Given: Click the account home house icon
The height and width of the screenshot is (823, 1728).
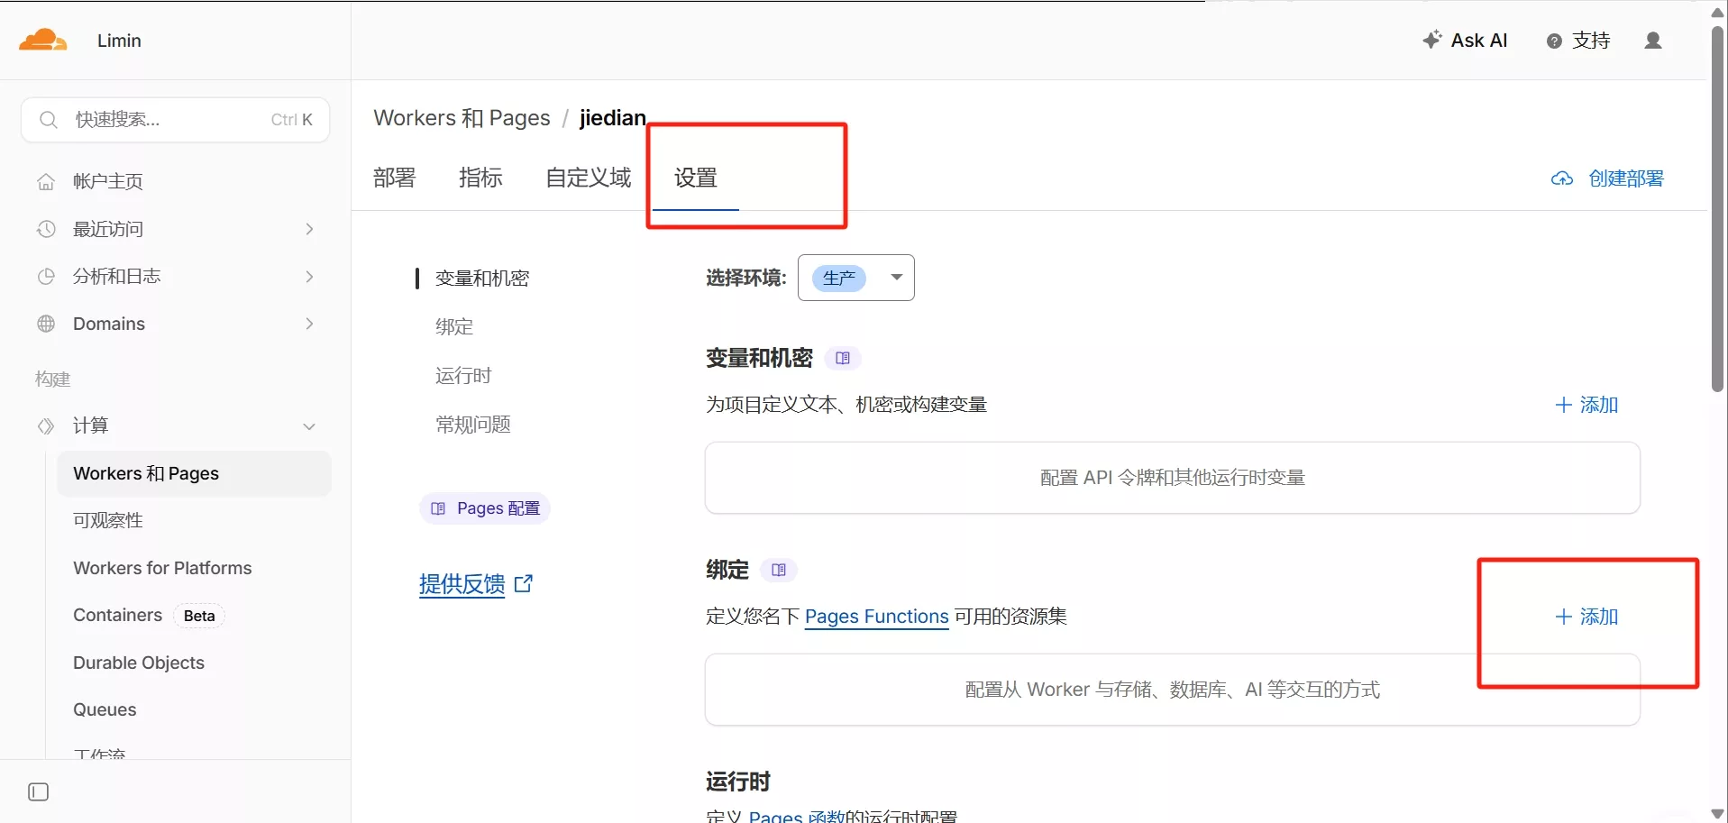Looking at the screenshot, I should [46, 181].
